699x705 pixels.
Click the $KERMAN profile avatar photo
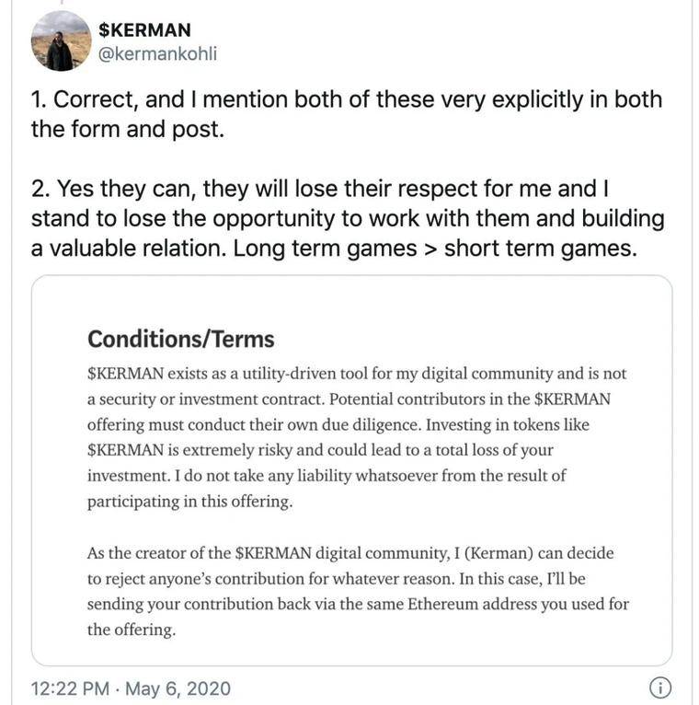point(61,42)
